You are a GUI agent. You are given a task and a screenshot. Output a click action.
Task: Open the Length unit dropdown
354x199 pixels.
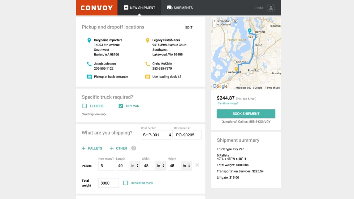pos(135,166)
